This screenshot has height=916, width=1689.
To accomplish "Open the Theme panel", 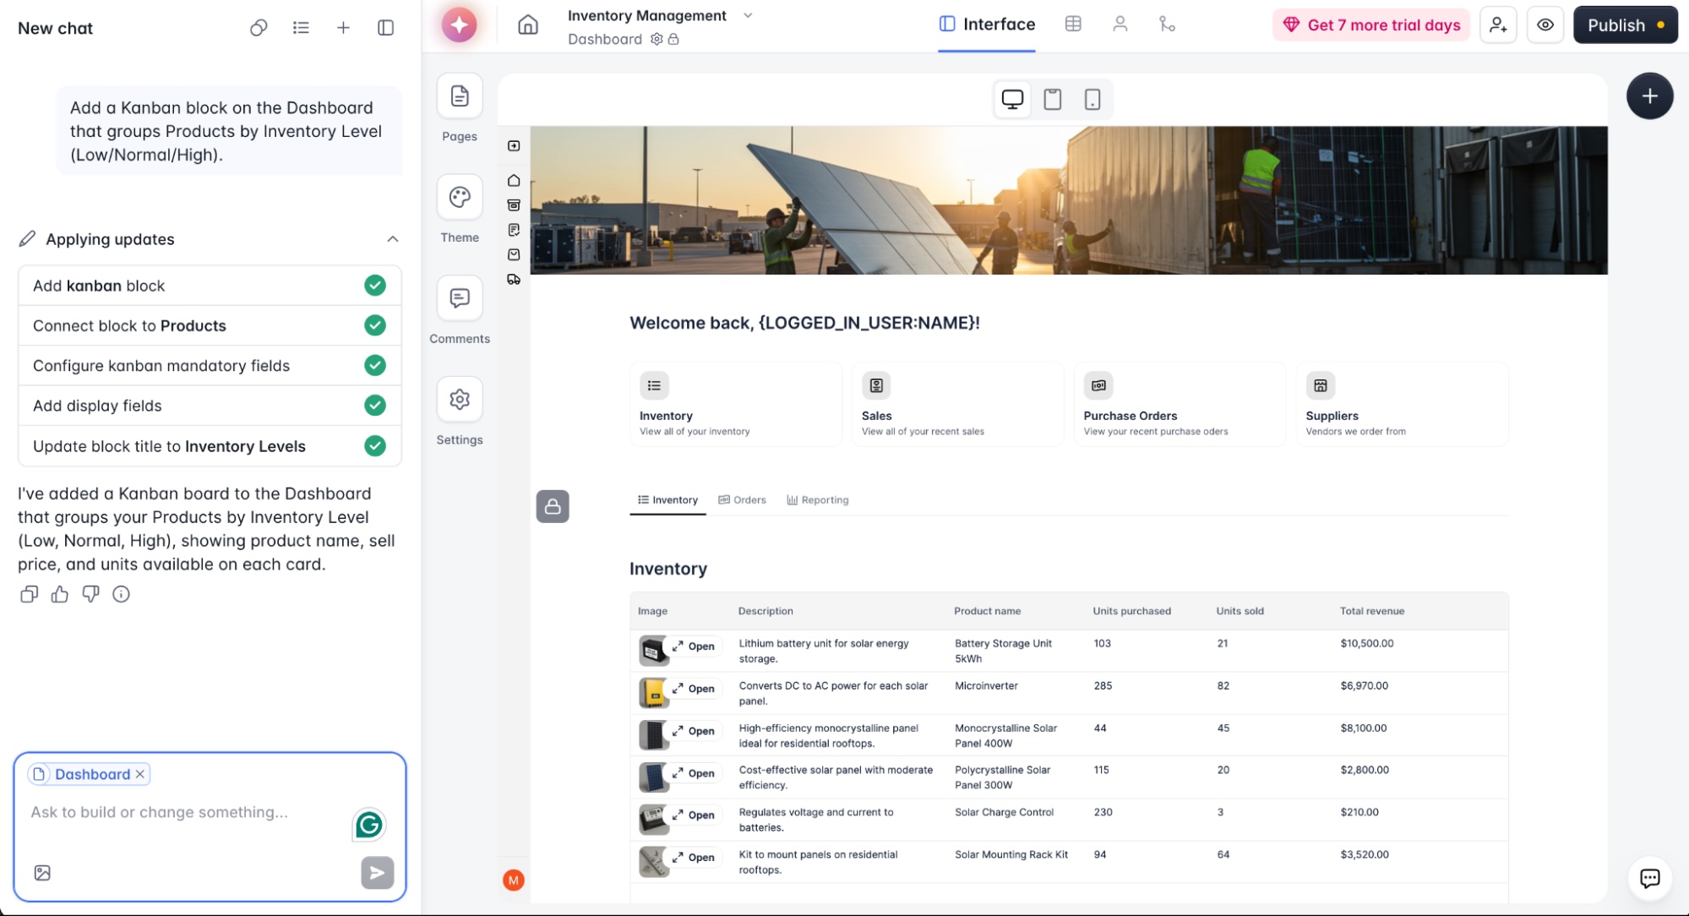I will (x=460, y=198).
